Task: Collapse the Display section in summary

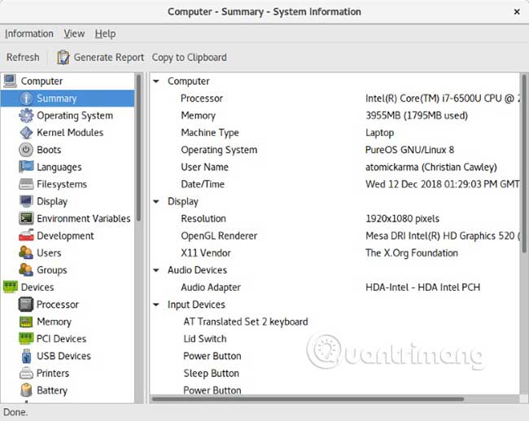Action: [x=156, y=202]
